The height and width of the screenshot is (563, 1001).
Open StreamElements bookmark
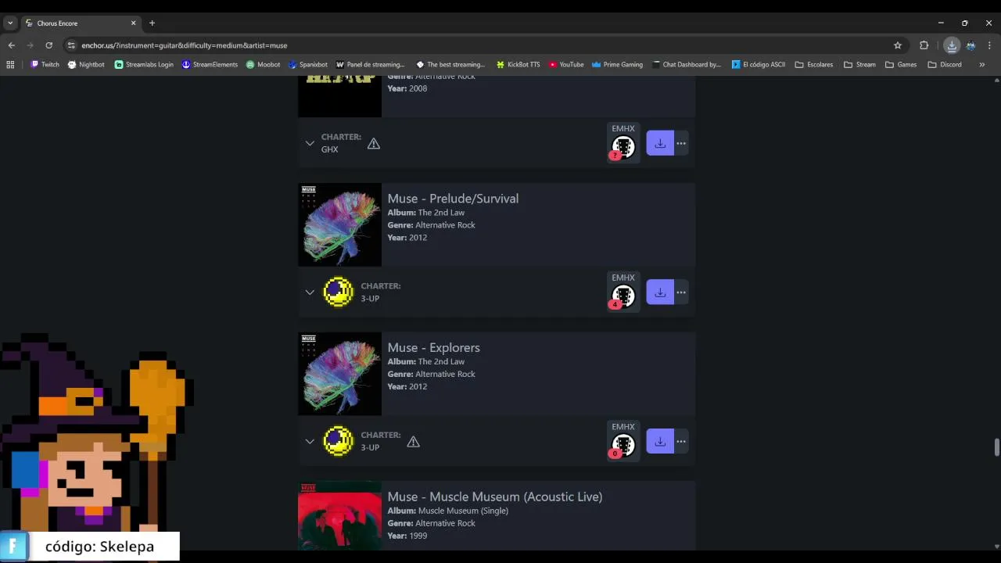210,64
